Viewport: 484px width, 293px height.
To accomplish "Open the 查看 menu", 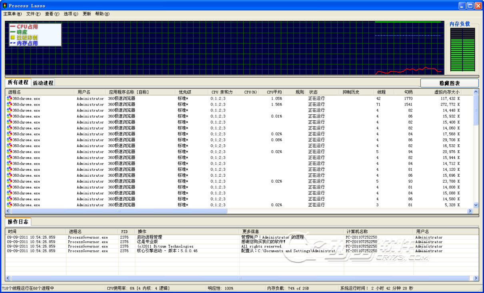I will pos(52,14).
